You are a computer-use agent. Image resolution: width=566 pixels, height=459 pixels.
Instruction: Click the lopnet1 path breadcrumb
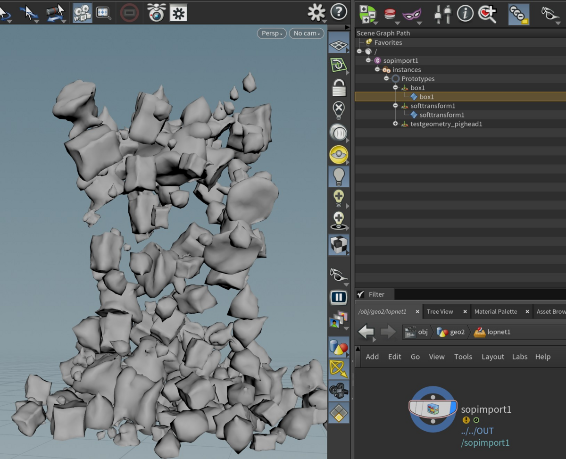tap(492, 332)
